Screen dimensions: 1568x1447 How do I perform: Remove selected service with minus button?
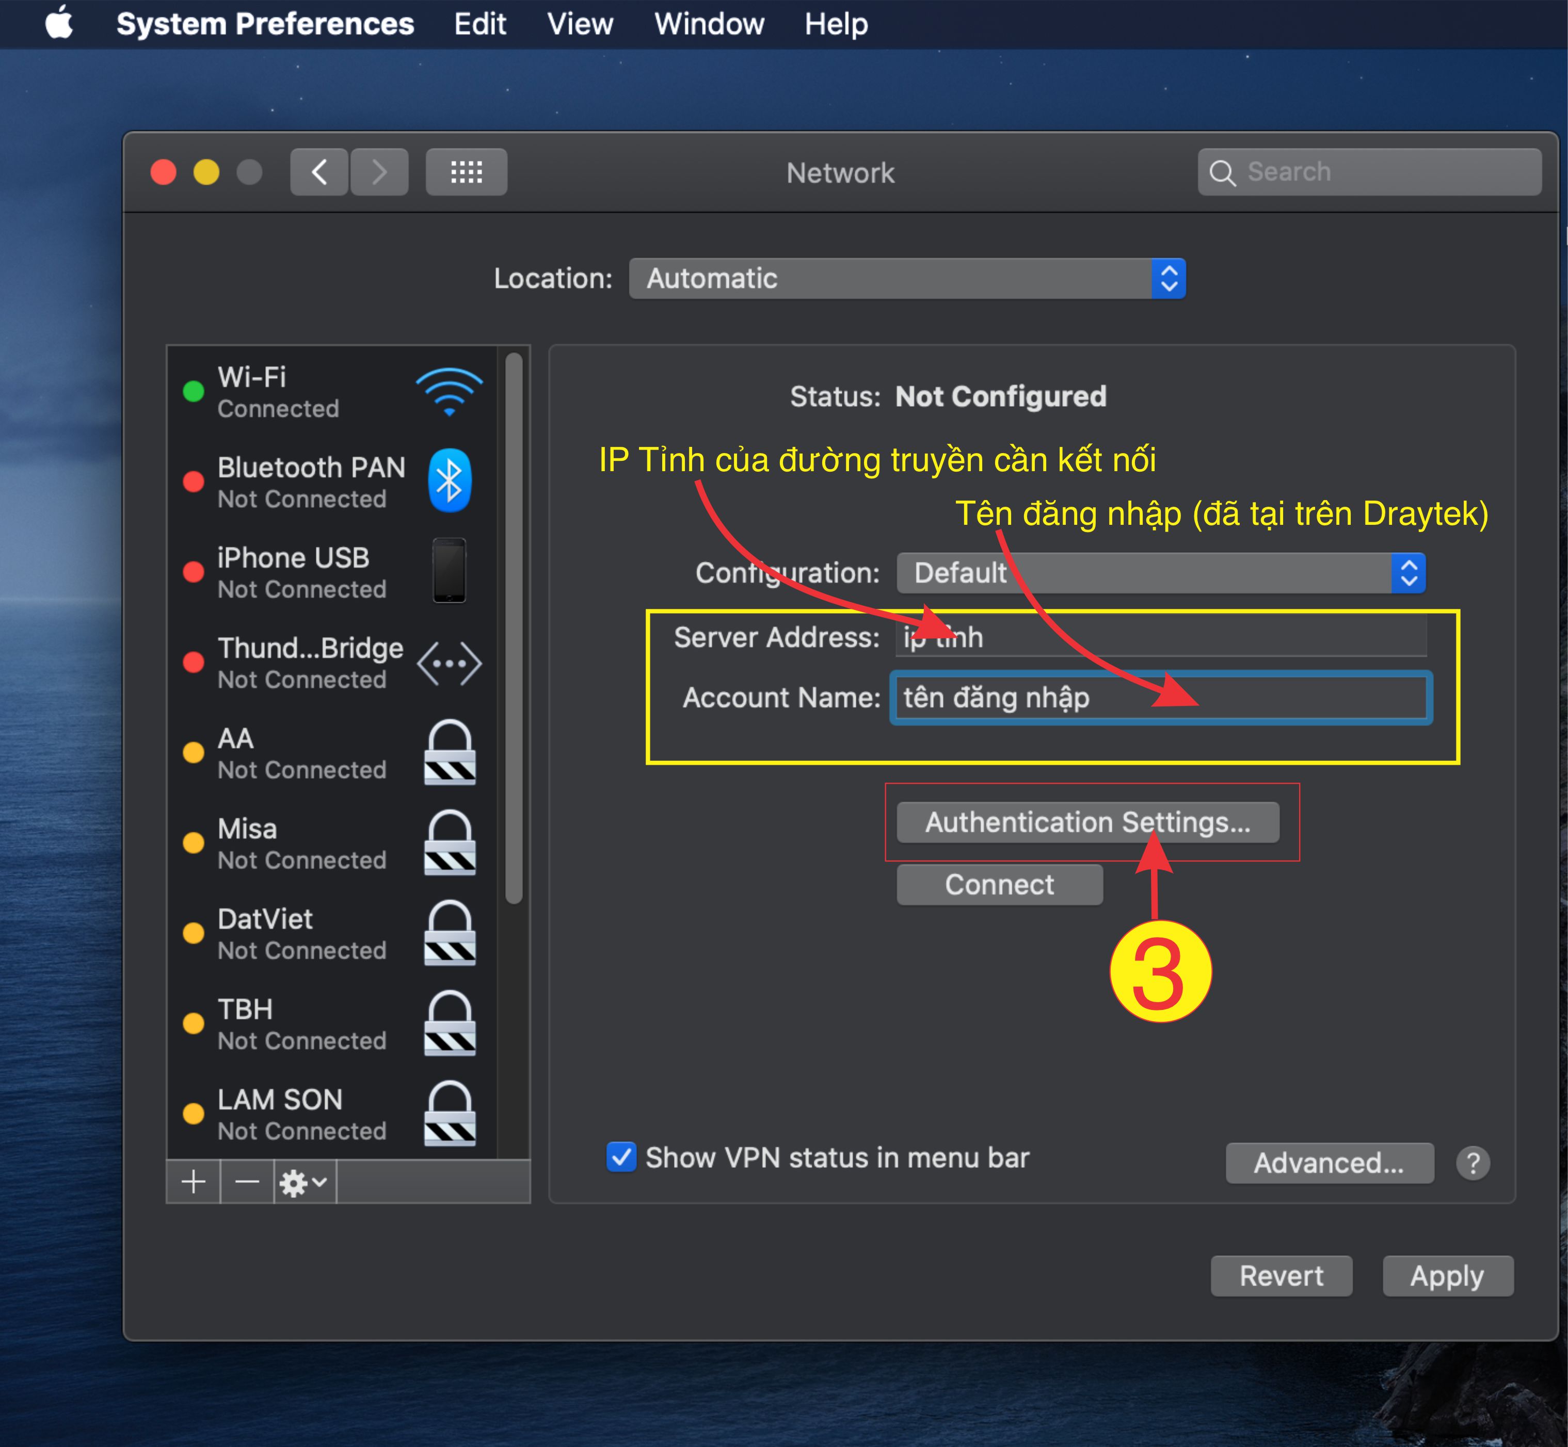coord(247,1182)
